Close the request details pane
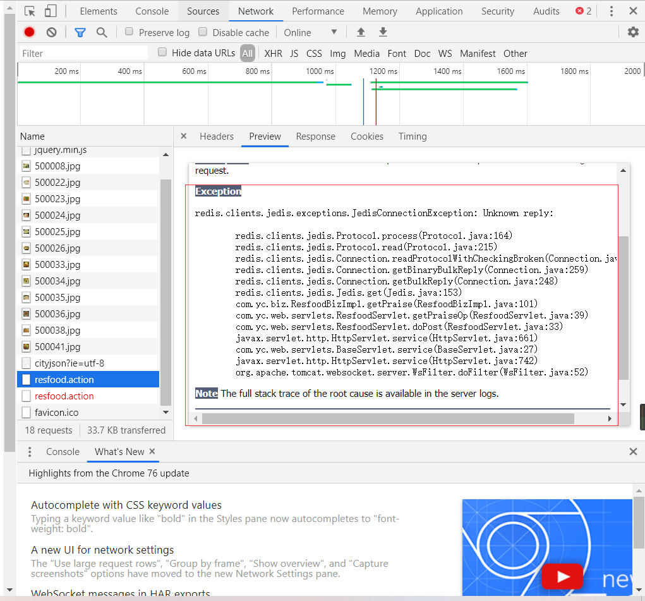The height and width of the screenshot is (601, 645). point(184,136)
